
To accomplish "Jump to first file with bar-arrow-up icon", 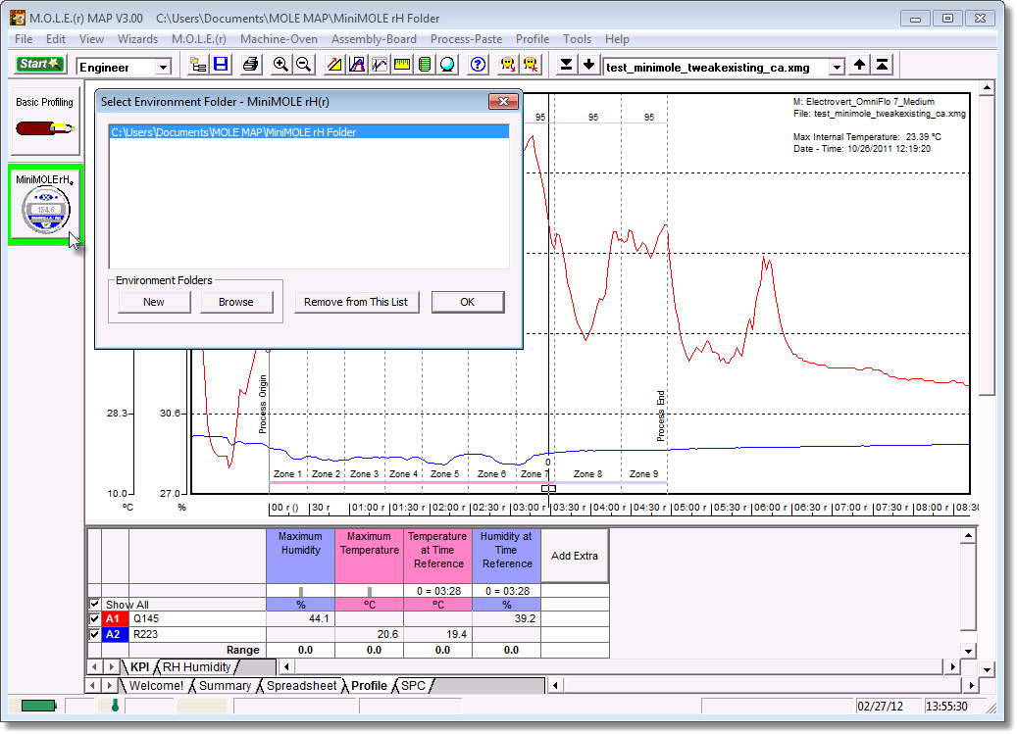I will pyautogui.click(x=882, y=65).
